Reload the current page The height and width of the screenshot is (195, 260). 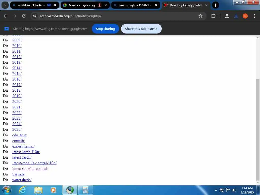(24, 16)
